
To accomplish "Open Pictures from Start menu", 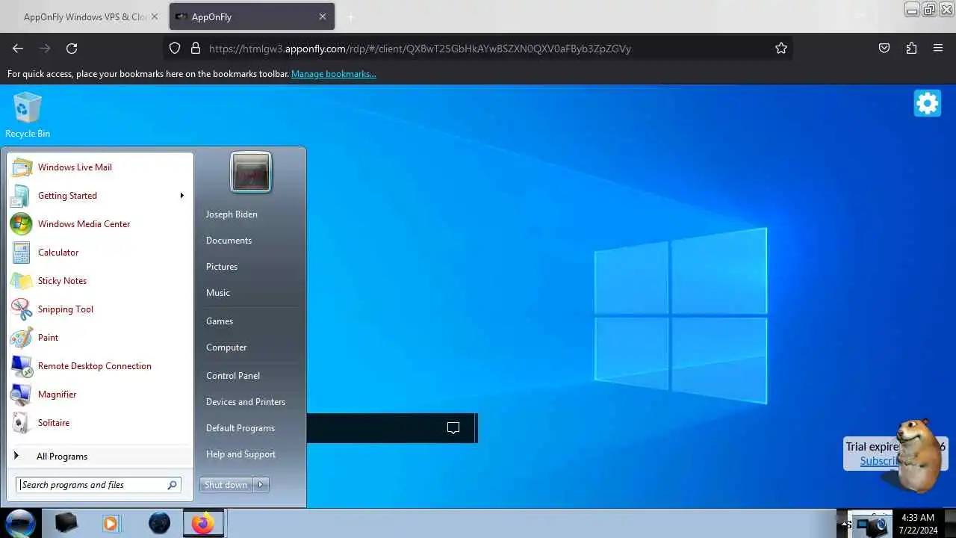I will (x=222, y=267).
